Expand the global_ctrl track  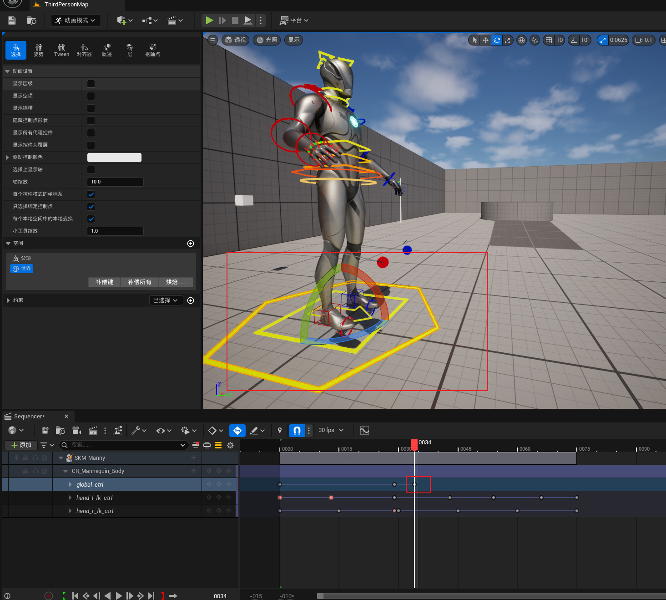(70, 484)
